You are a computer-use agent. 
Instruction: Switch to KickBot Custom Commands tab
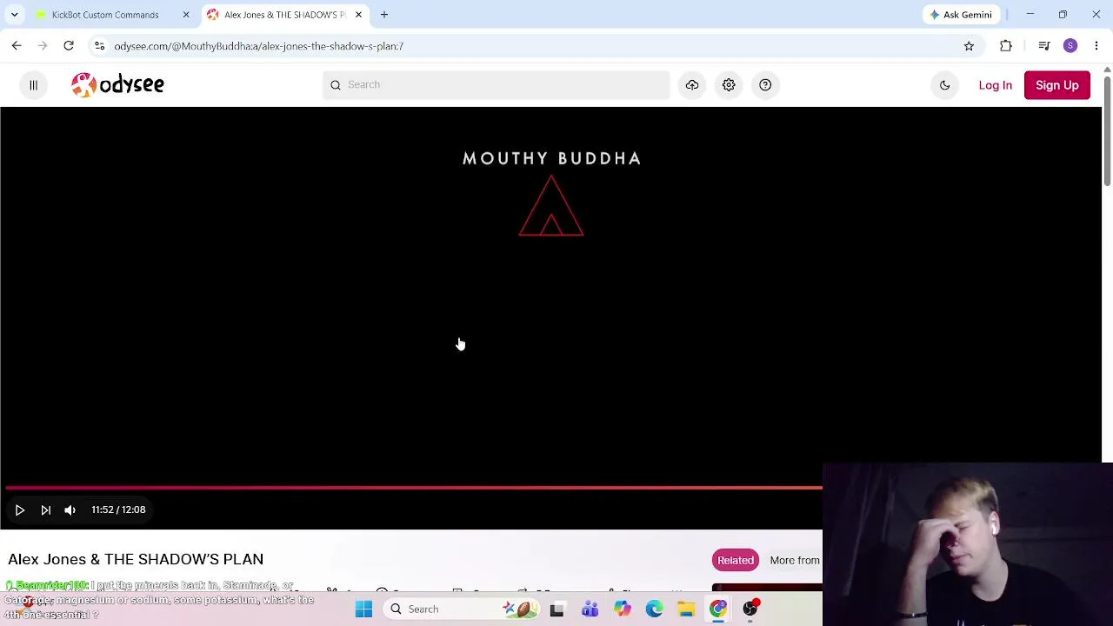[104, 15]
